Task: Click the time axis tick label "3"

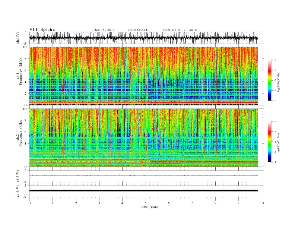Action: [99, 203]
